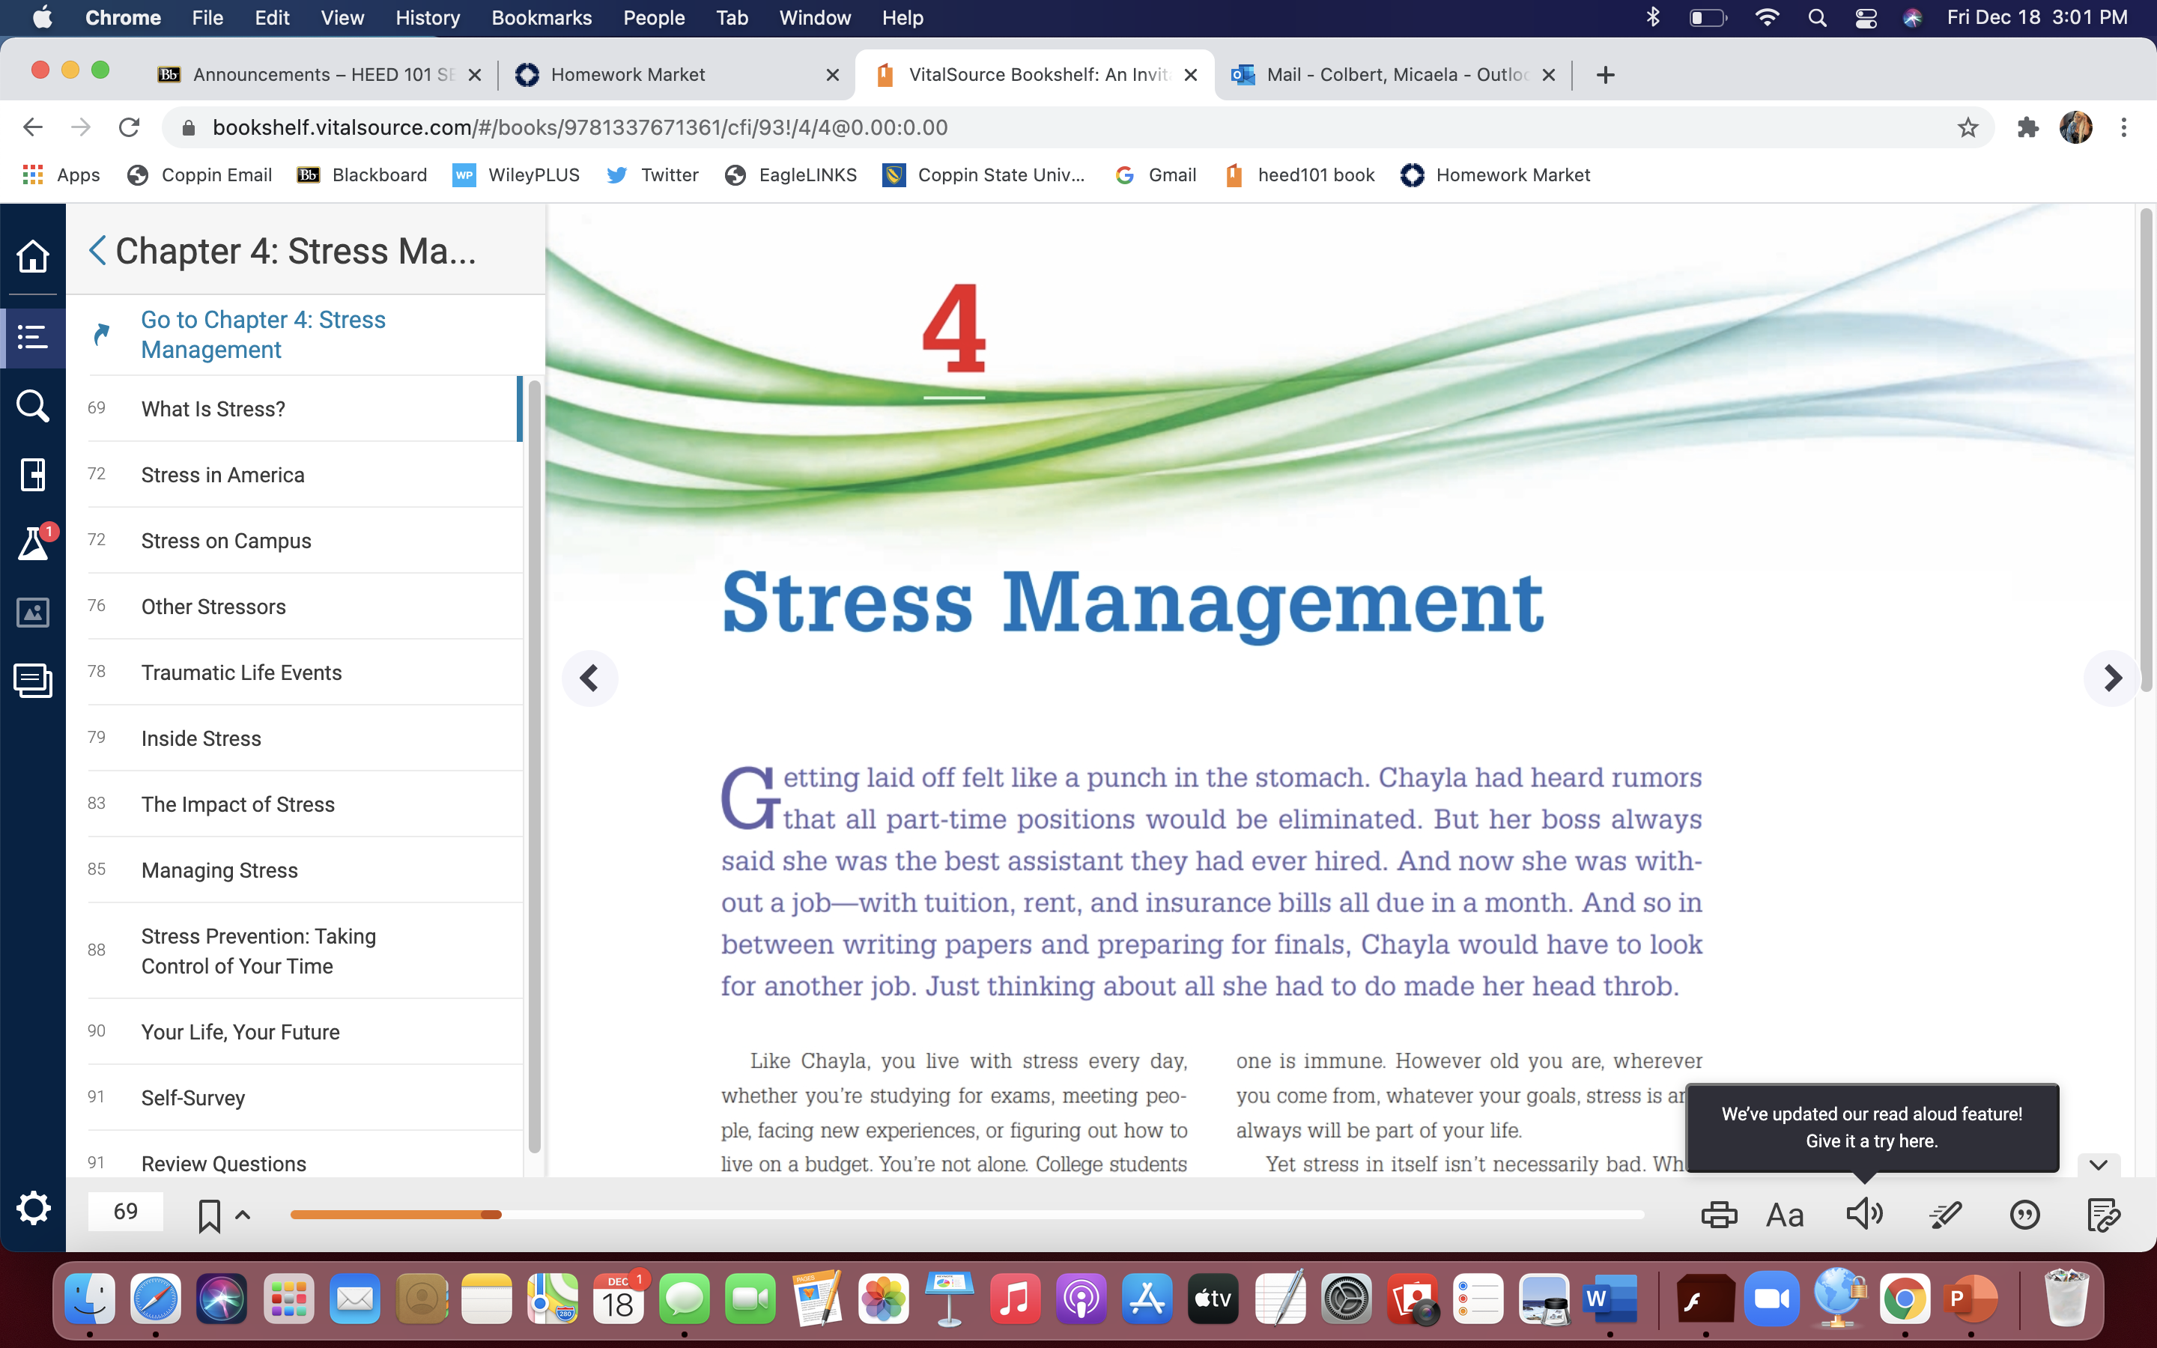This screenshot has height=1348, width=2157.
Task: Select the highlighter tool icon
Action: 1945,1214
